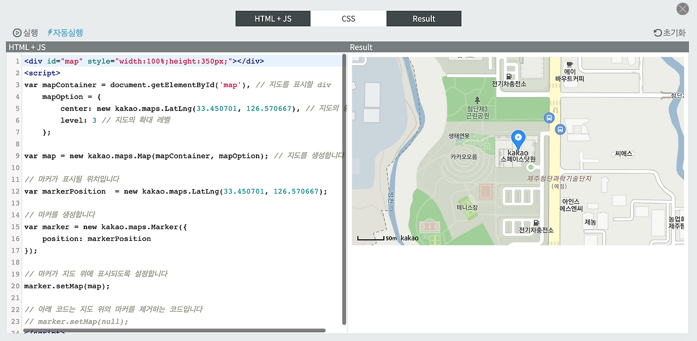This screenshot has width=697, height=341.
Task: Click comment '마커를 생성합니다'
Action: tap(60, 214)
